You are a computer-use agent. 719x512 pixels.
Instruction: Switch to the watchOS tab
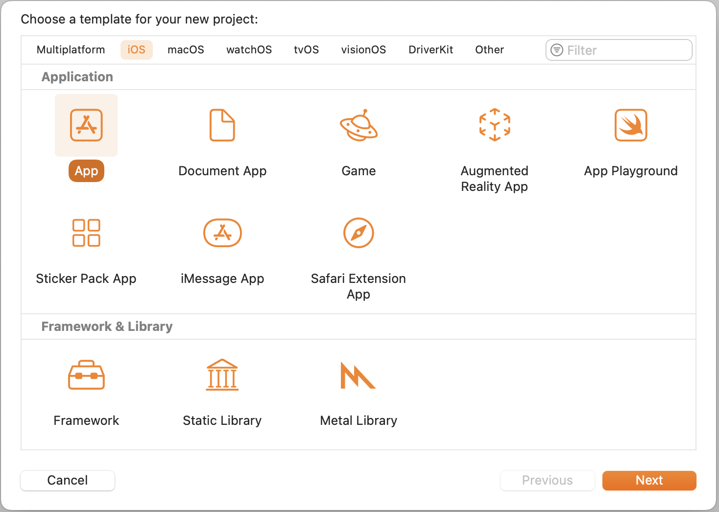coord(249,50)
